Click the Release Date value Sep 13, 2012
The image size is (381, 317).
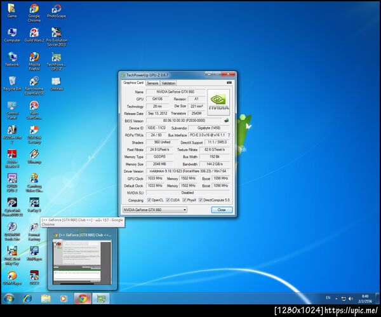[157, 114]
